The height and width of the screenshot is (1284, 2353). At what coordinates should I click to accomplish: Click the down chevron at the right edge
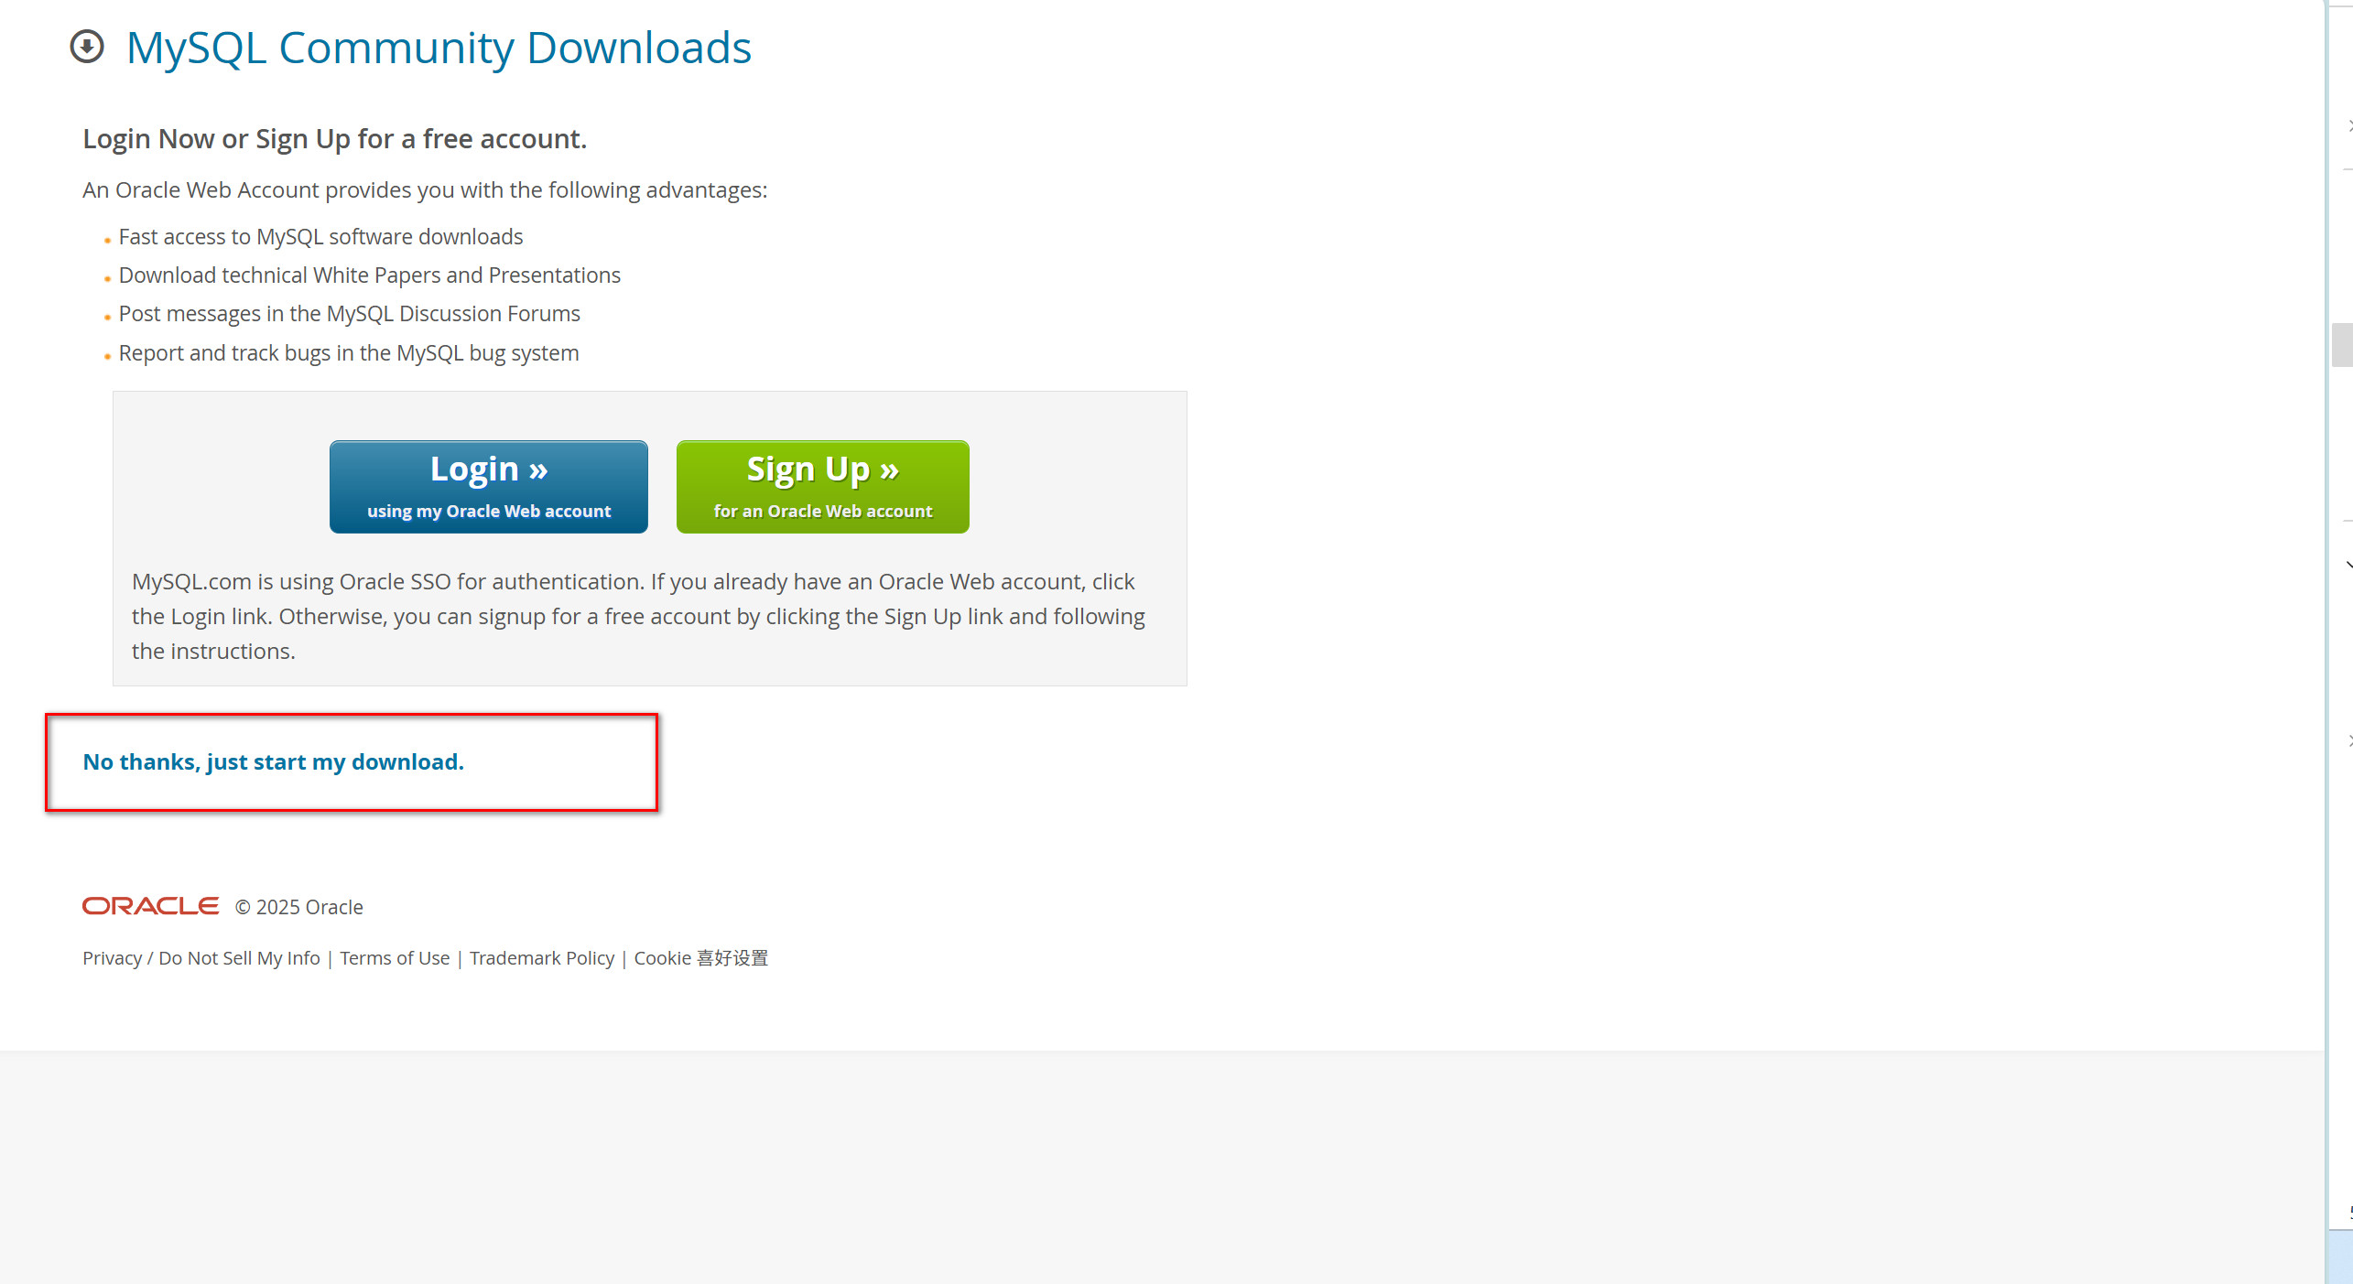click(2348, 565)
